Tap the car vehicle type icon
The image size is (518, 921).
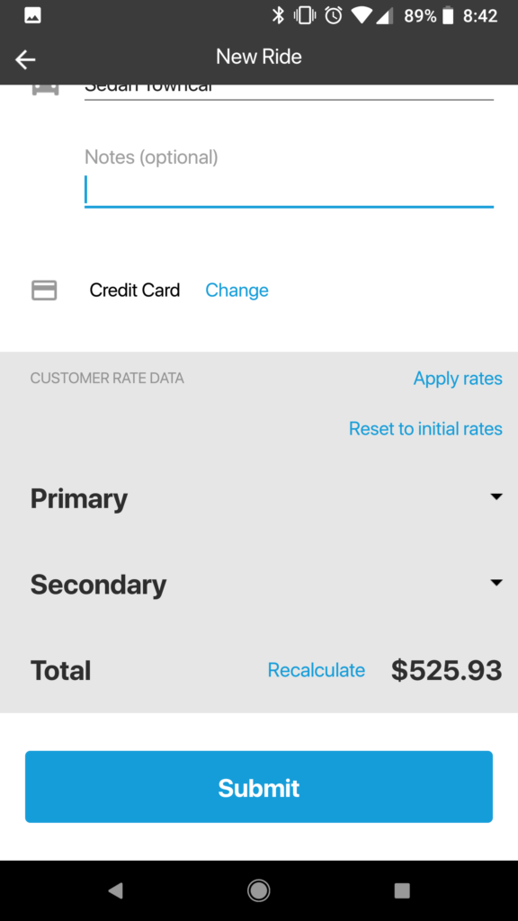click(x=45, y=90)
